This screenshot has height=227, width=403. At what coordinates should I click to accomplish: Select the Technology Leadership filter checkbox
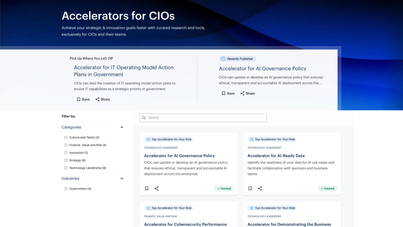tap(65, 168)
